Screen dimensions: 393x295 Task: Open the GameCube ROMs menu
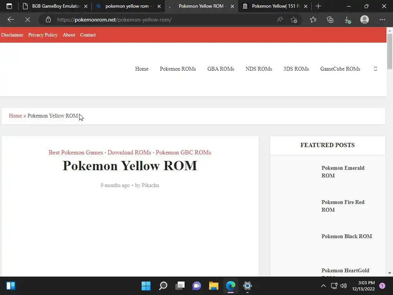pos(340,69)
